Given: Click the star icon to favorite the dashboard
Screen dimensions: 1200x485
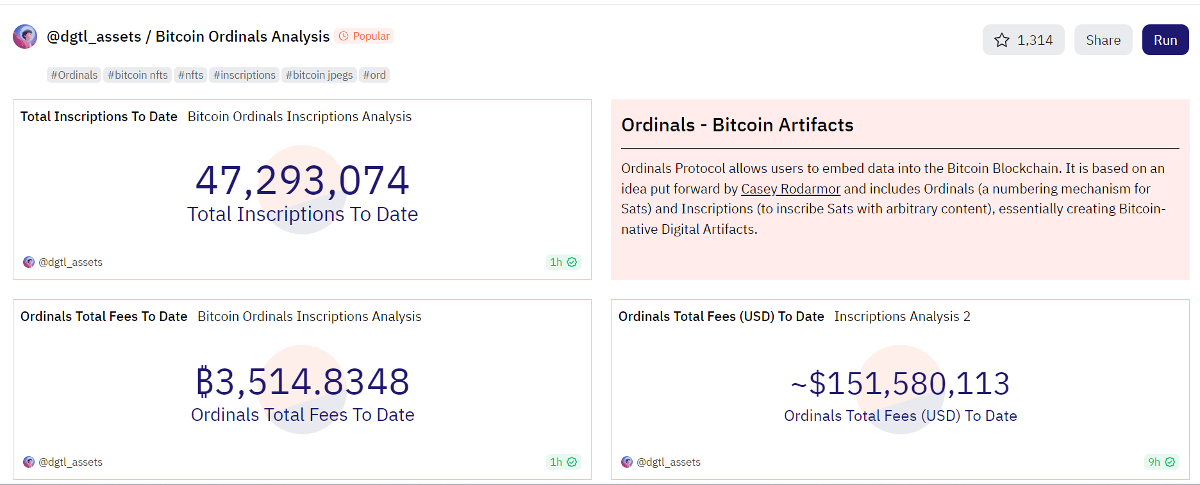Looking at the screenshot, I should point(1001,40).
